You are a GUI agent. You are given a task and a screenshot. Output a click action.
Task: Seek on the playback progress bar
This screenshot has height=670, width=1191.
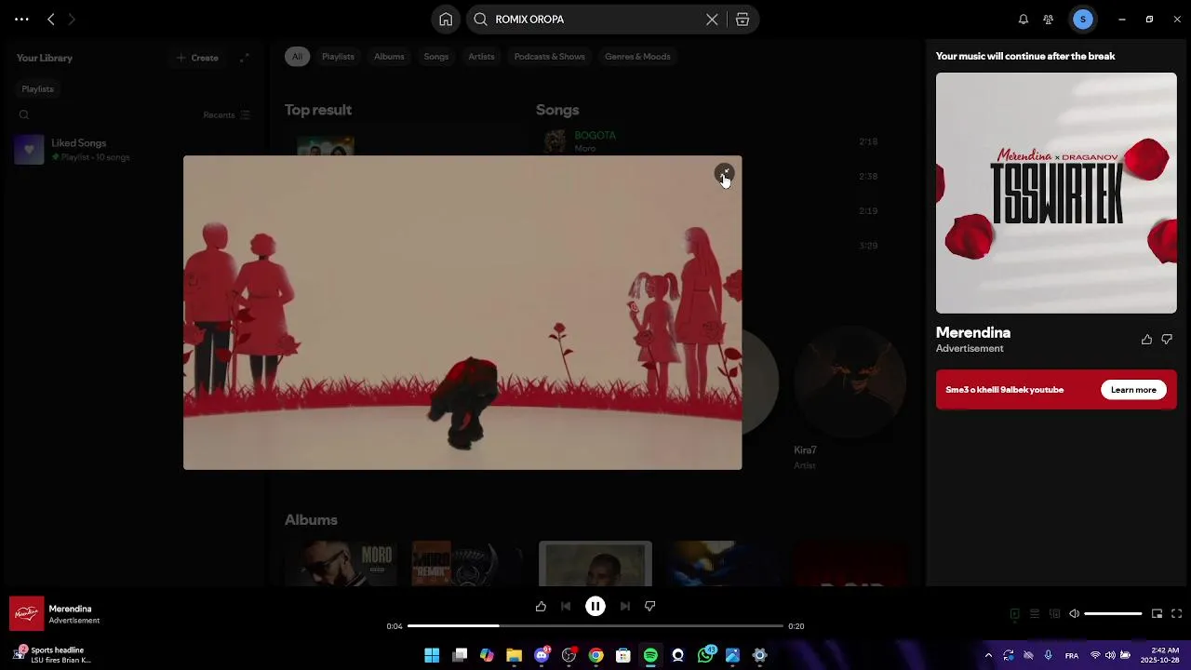(x=595, y=626)
